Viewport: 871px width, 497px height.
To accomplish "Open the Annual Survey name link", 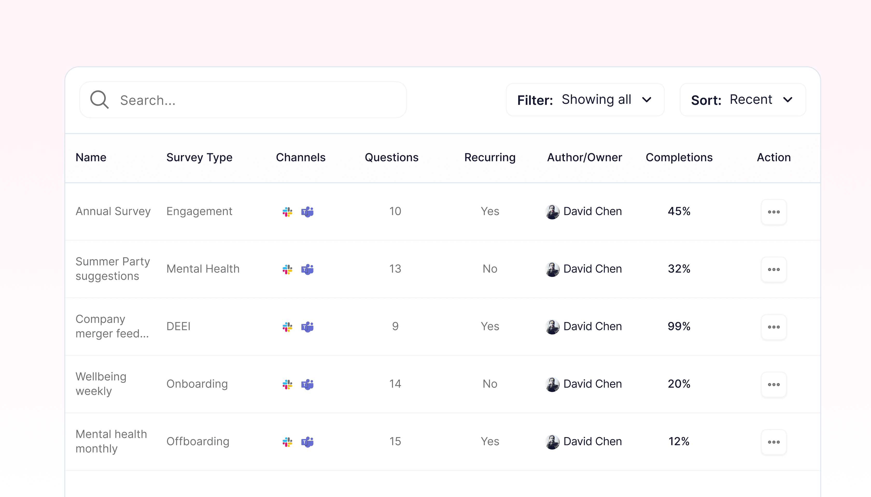I will click(x=113, y=211).
